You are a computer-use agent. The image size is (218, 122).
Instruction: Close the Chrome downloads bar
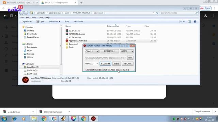tap(215, 111)
